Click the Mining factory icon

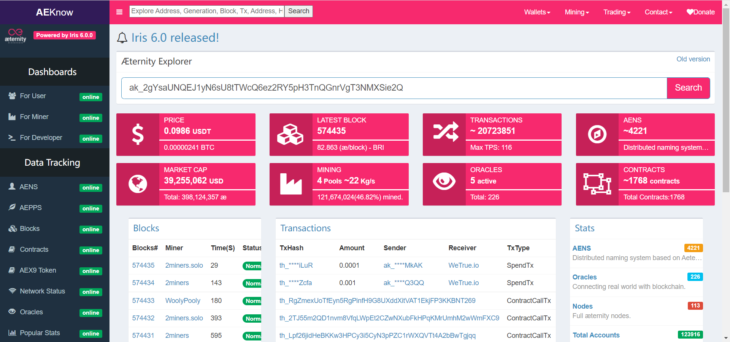290,184
